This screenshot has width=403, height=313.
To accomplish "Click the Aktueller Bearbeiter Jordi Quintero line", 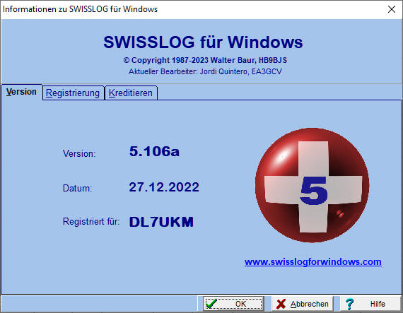I will (205, 71).
